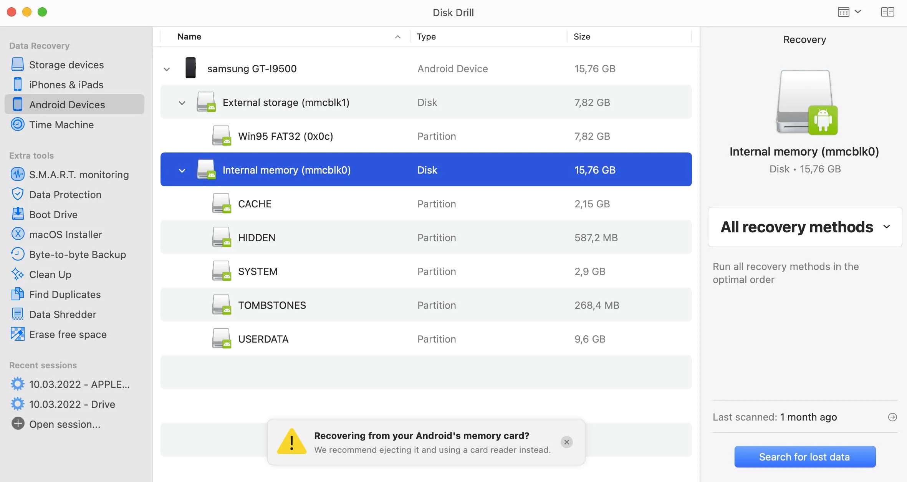Switch to iPhones & iPads category

point(66,84)
